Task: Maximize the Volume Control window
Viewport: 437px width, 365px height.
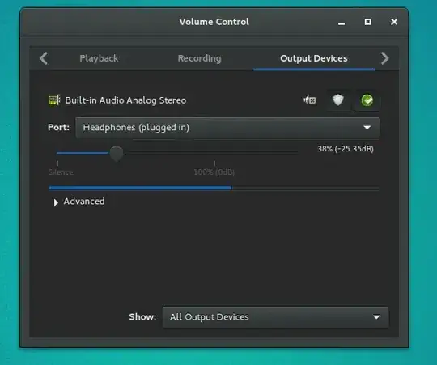Action: [368, 22]
